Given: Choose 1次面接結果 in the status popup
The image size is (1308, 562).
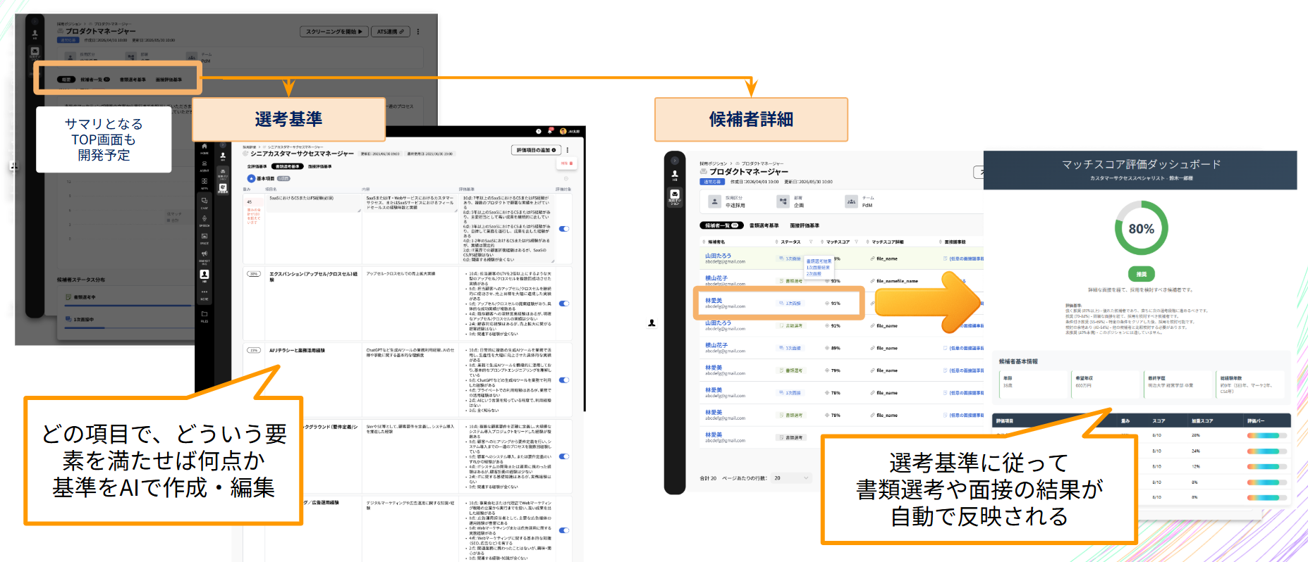Looking at the screenshot, I should [x=818, y=268].
